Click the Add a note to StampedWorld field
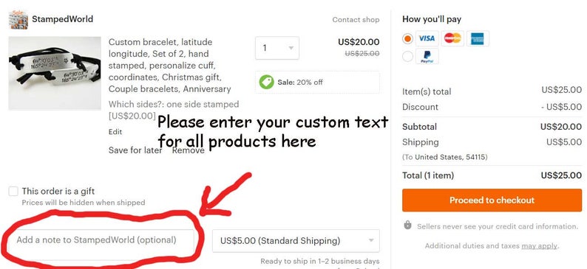This screenshot has height=269, width=587. point(101,241)
